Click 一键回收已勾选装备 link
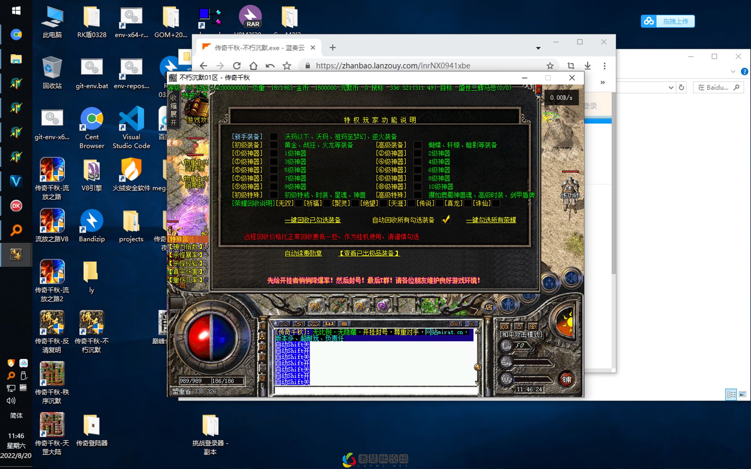Screen dimensions: 751x469 coord(312,220)
